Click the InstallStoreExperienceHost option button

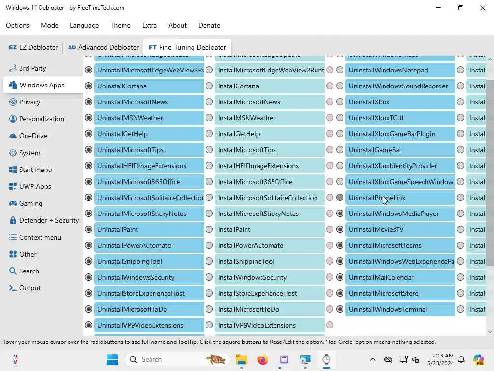point(270,293)
